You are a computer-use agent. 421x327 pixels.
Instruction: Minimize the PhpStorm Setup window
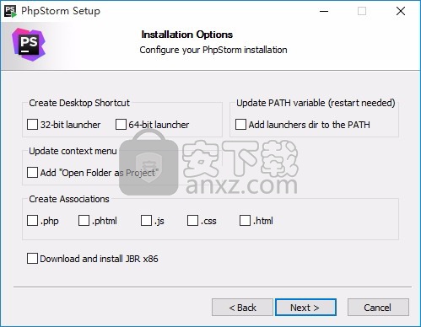[324, 11]
